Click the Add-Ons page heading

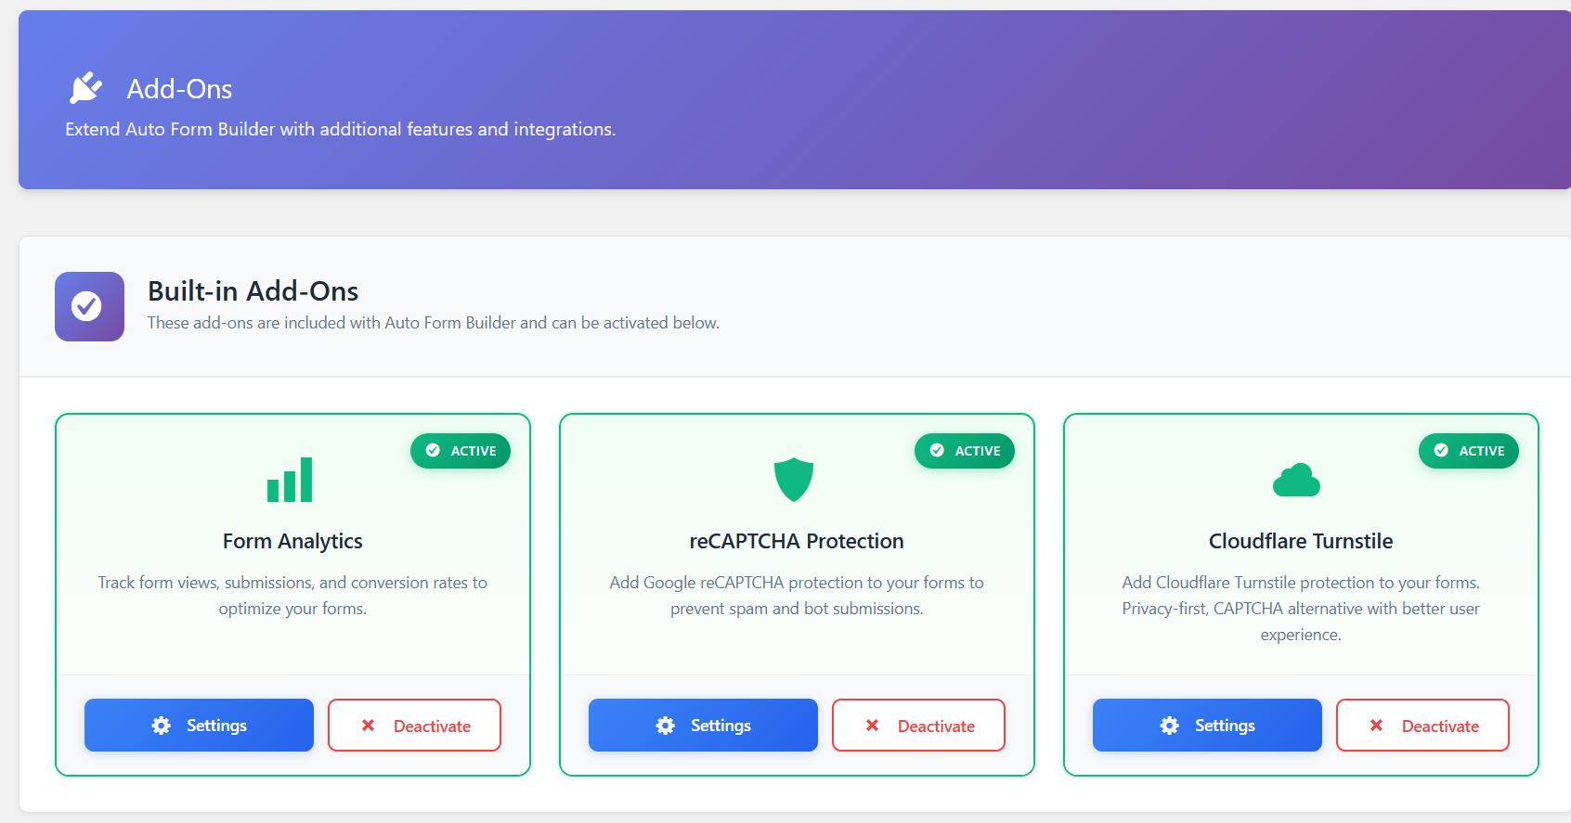(x=179, y=89)
